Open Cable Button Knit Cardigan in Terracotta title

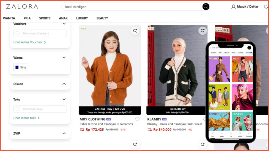106,124
